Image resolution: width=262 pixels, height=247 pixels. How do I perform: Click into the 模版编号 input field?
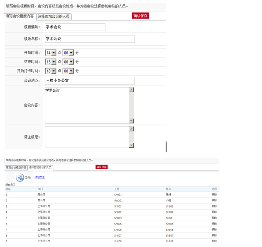point(75,27)
